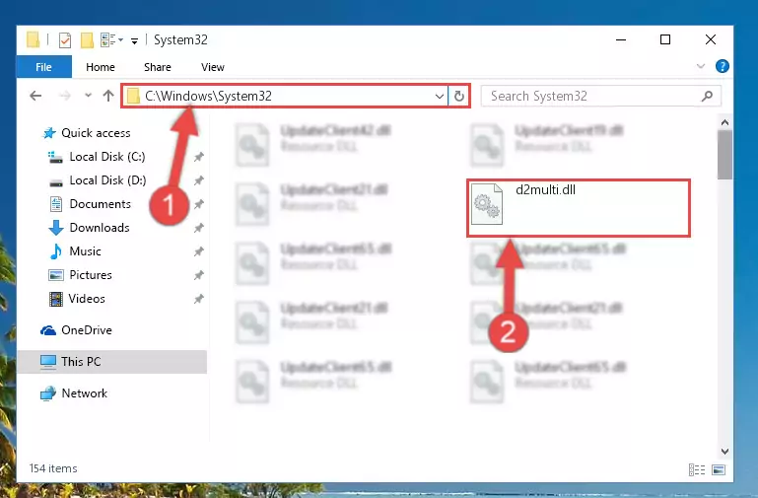Minimize the System32 window
The height and width of the screenshot is (498, 758).
click(x=621, y=39)
